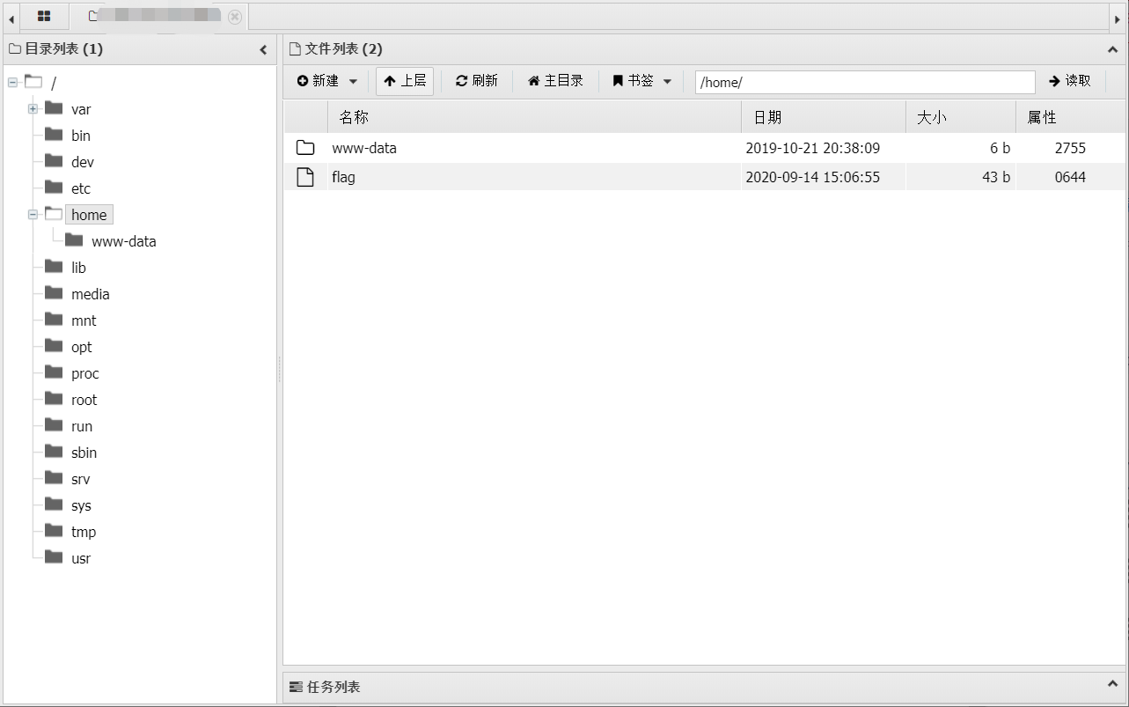Collapse the home node in the tree
The image size is (1129, 707).
(x=33, y=214)
